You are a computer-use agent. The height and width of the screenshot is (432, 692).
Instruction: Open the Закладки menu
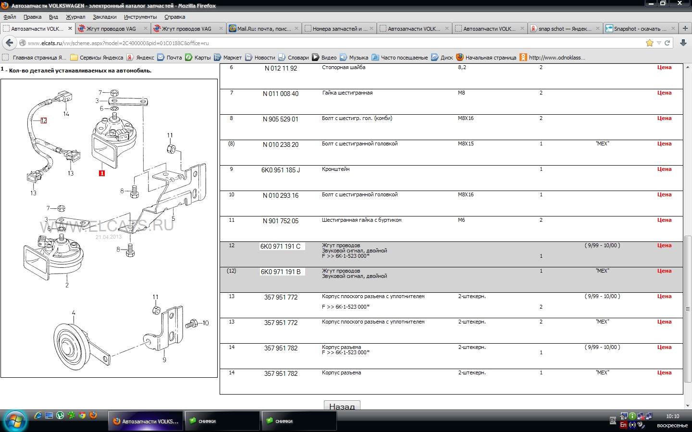[x=104, y=17]
